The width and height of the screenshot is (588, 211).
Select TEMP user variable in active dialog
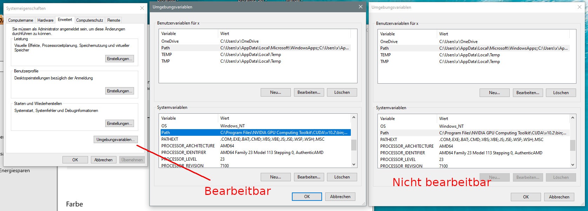[x=167, y=55]
